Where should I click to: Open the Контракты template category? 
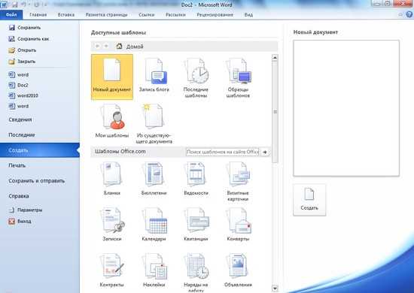pos(112,270)
